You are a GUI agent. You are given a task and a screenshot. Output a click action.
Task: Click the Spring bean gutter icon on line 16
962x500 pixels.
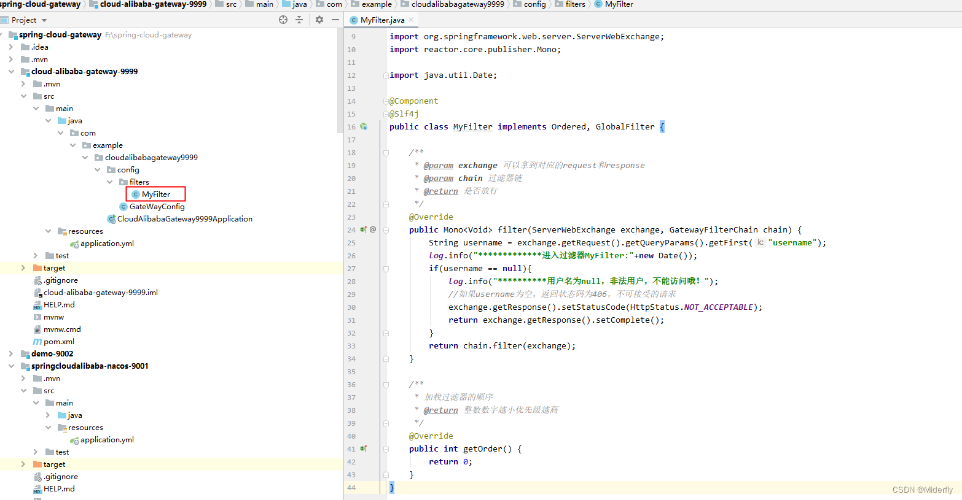pos(364,127)
